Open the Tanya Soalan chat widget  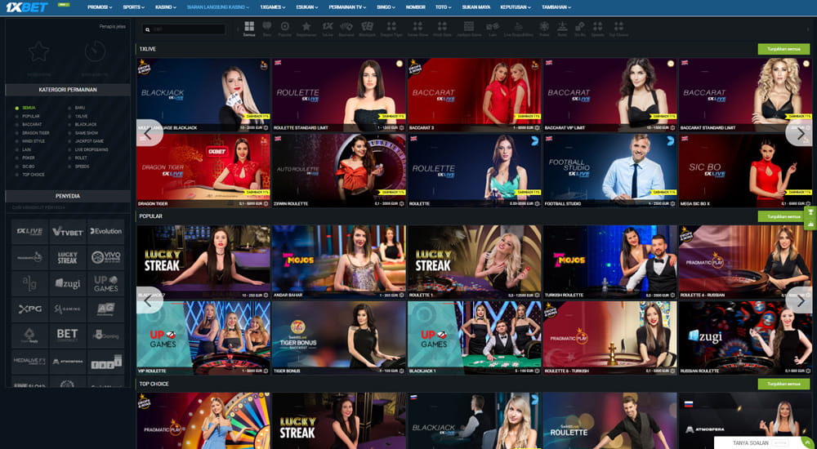[x=761, y=442]
